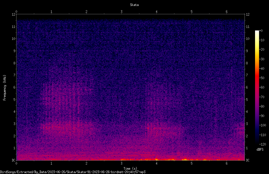Click the "Time (s)" axis label

(130, 169)
